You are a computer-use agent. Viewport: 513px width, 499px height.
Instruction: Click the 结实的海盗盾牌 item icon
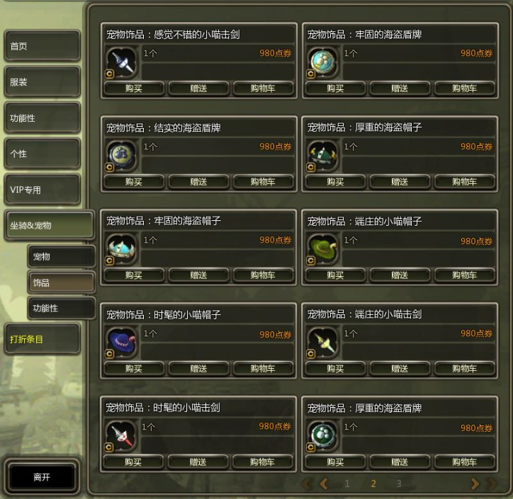pos(121,156)
